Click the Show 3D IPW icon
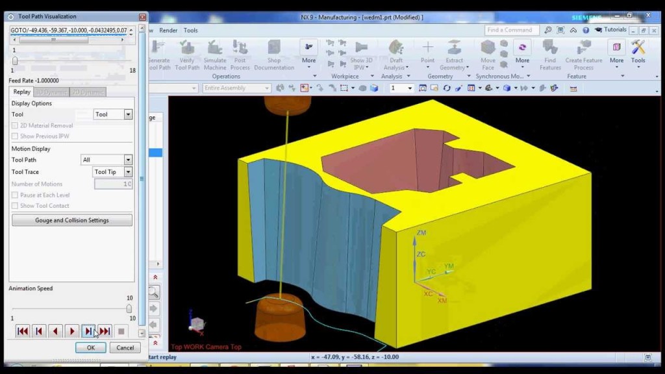The image size is (665, 374). click(x=361, y=47)
